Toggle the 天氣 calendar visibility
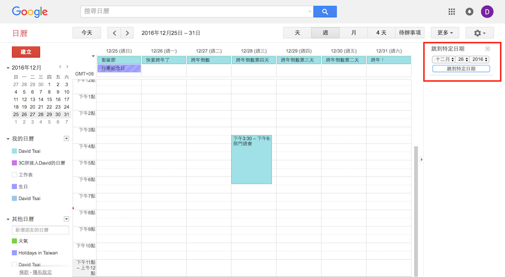505x277 pixels. (15, 241)
